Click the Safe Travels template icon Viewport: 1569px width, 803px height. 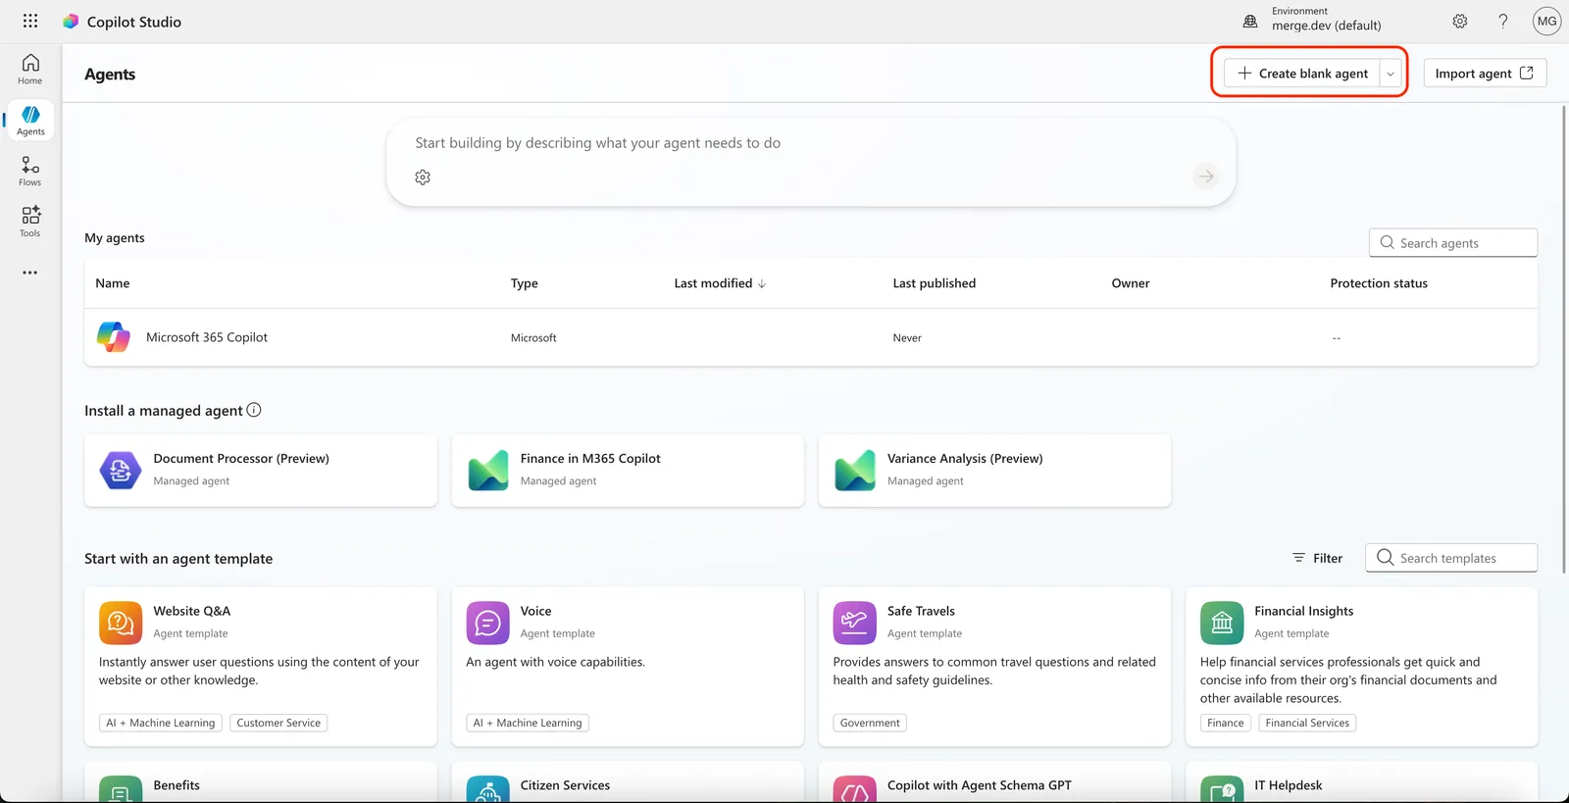click(854, 623)
